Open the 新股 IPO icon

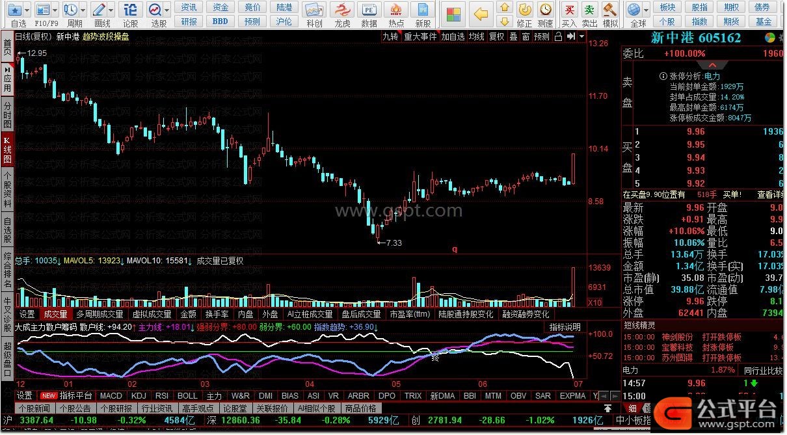(423, 10)
